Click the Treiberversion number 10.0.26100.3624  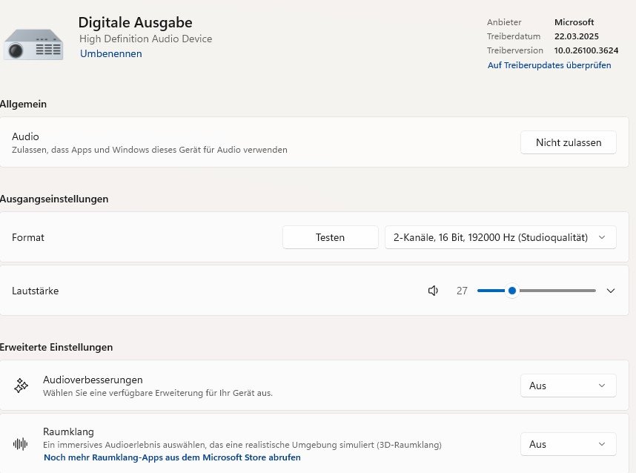pos(586,50)
